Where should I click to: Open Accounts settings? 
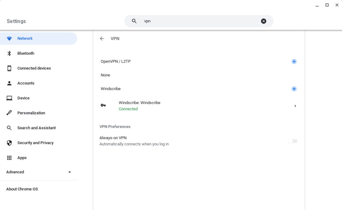pos(38,83)
